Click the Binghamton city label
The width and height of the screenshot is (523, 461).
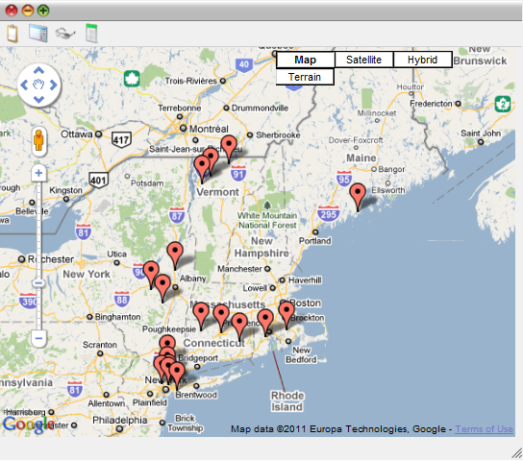pos(117,317)
